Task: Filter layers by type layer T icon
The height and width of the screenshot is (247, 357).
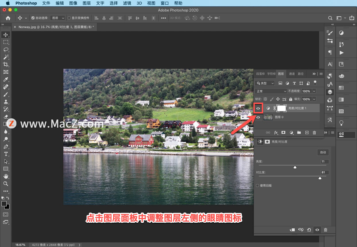Action: click(294, 83)
